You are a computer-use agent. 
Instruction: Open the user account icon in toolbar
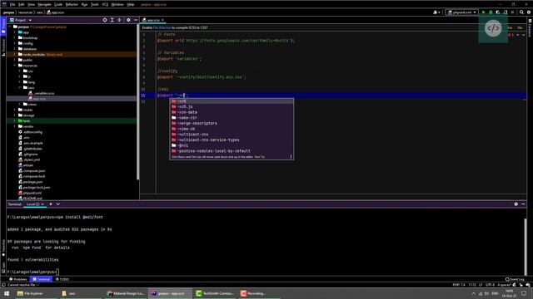436,12
